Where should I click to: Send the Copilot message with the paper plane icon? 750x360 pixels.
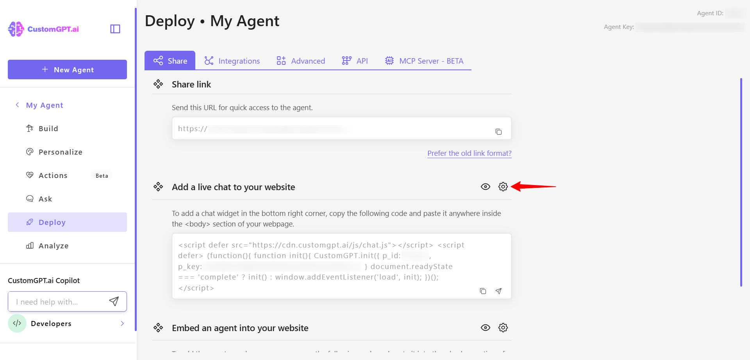tap(114, 301)
